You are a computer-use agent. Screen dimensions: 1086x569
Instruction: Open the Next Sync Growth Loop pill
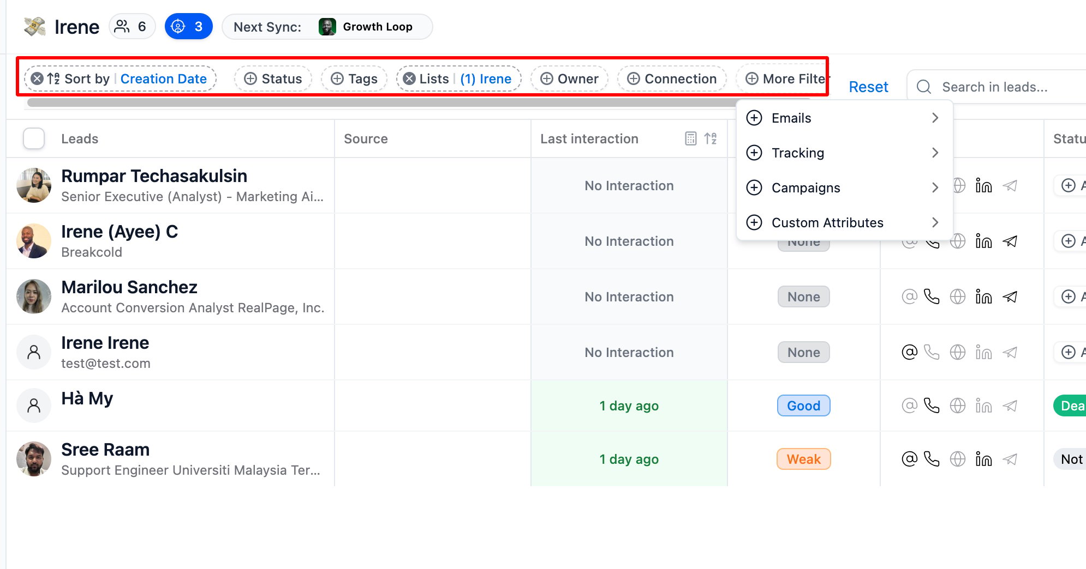pos(327,27)
